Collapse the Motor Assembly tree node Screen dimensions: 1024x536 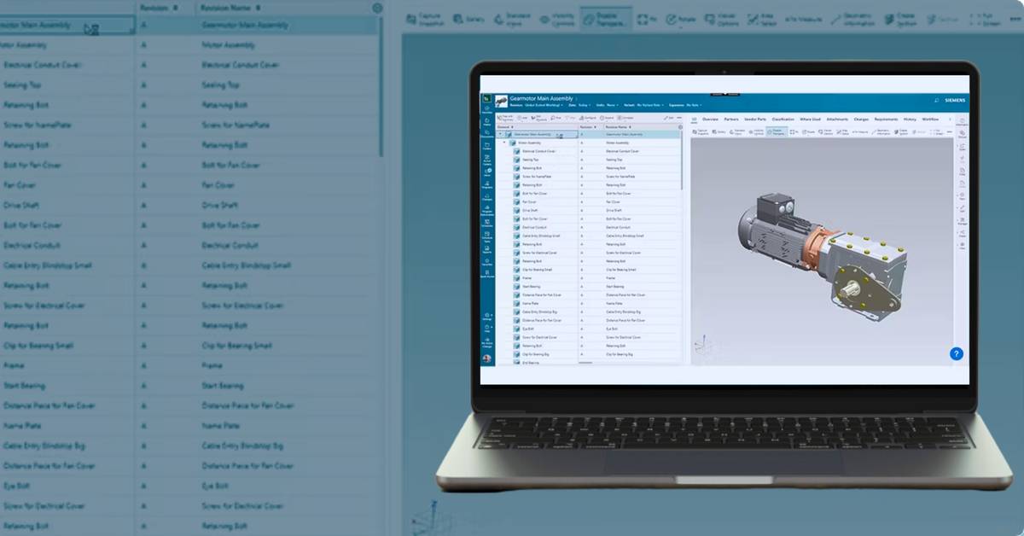pos(505,143)
